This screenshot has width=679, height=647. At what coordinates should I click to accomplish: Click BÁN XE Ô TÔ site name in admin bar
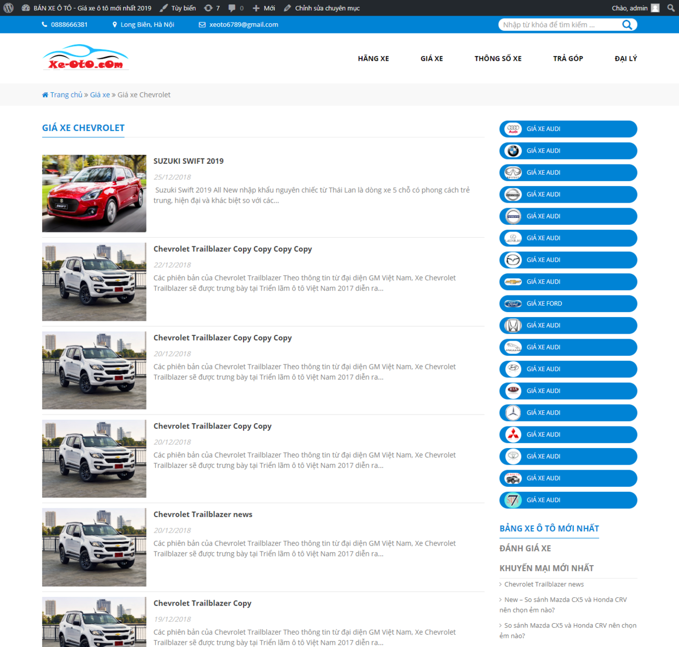(92, 8)
